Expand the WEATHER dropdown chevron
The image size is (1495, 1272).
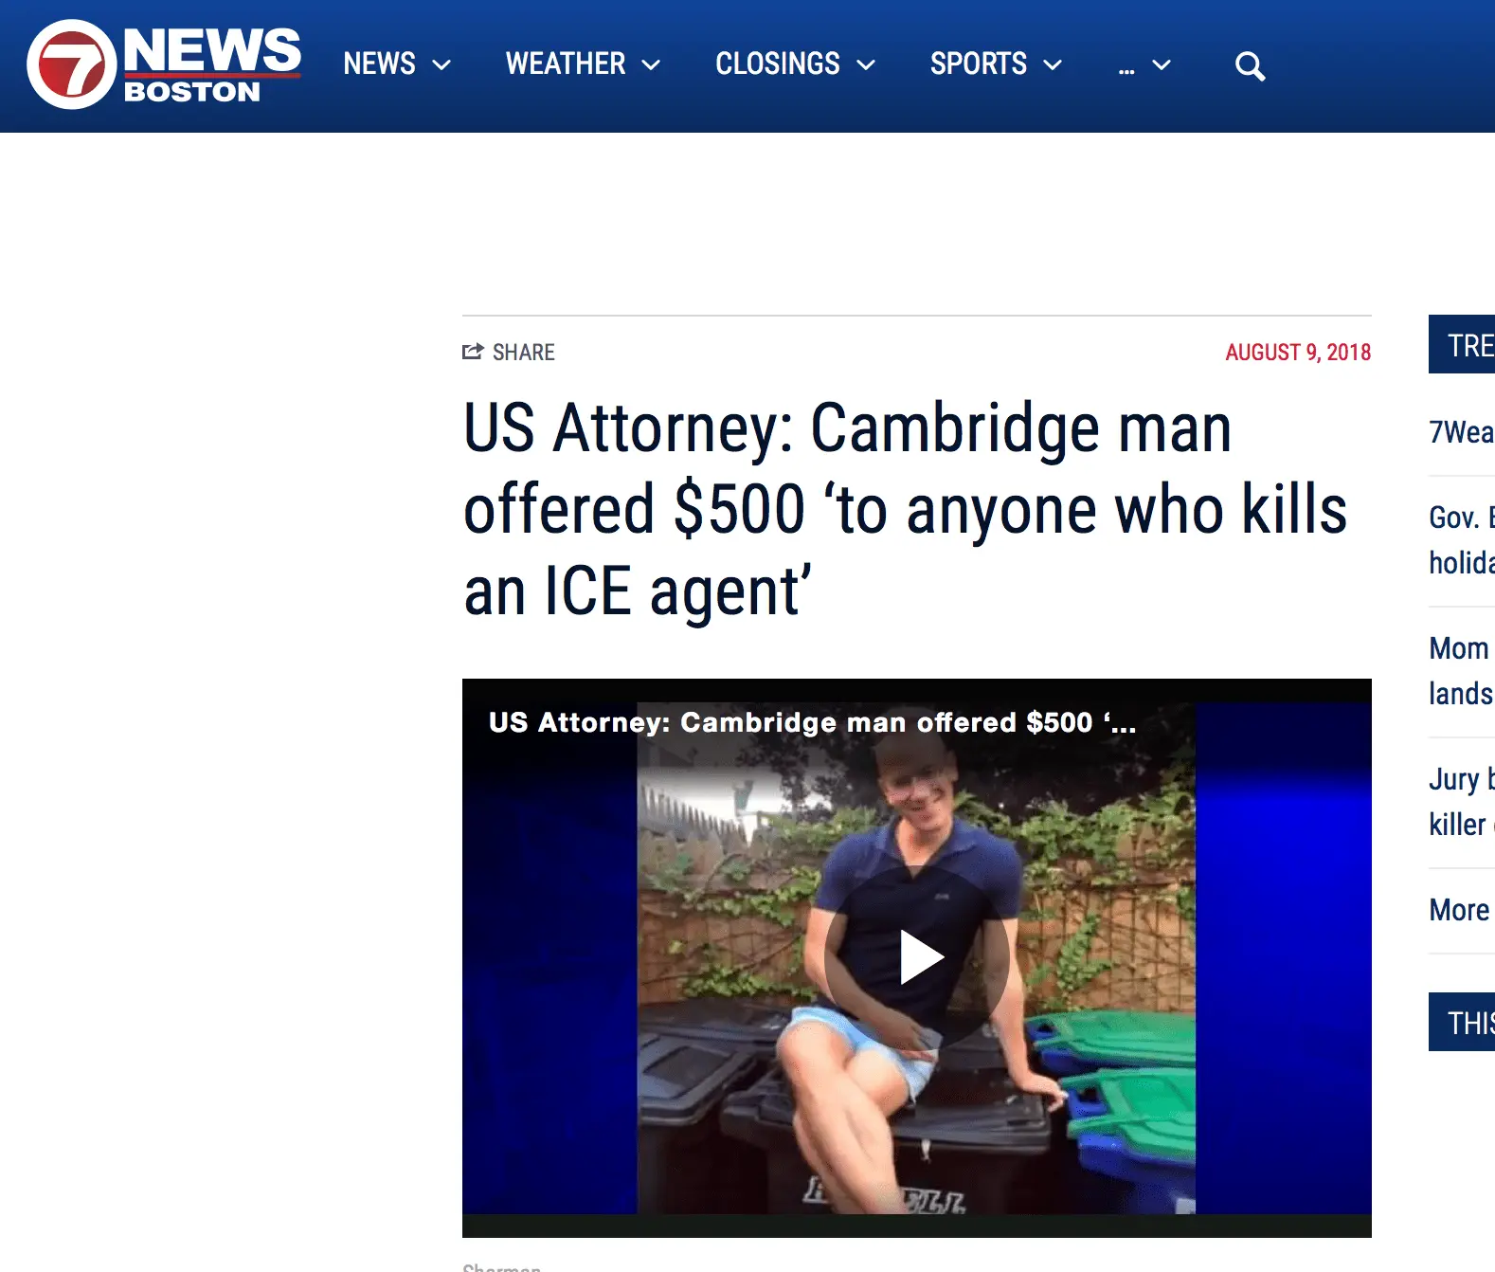[651, 64]
